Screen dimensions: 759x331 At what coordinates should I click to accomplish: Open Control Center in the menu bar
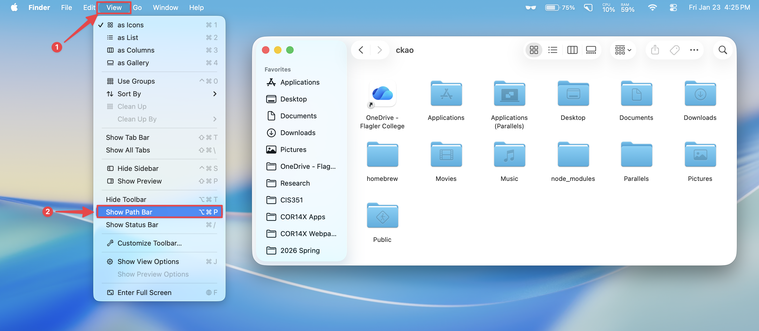[x=673, y=7]
